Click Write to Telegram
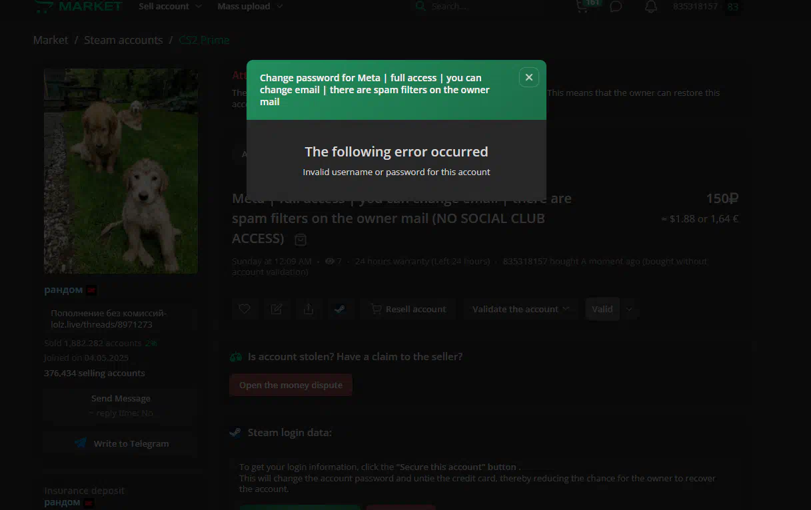 (121, 443)
